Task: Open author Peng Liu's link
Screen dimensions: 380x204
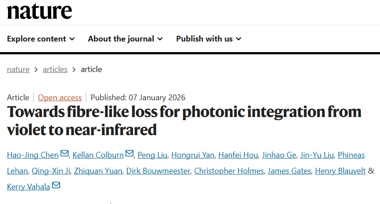Action: (x=152, y=155)
